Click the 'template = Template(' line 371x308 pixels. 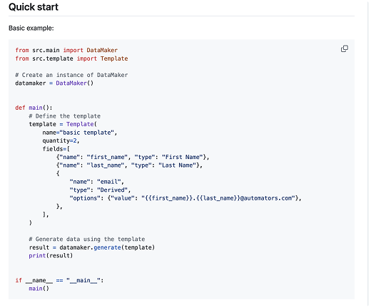tap(63, 124)
